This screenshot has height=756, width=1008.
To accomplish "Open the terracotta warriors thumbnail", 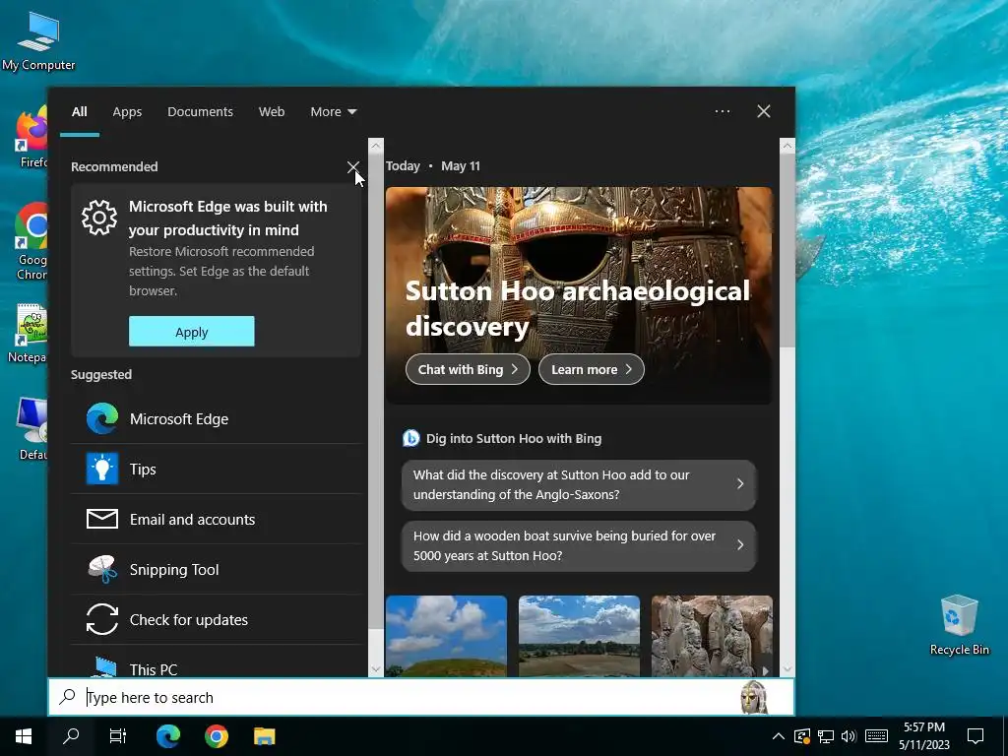I will [712, 636].
